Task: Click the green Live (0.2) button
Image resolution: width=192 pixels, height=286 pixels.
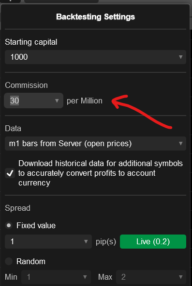Action: (x=153, y=241)
